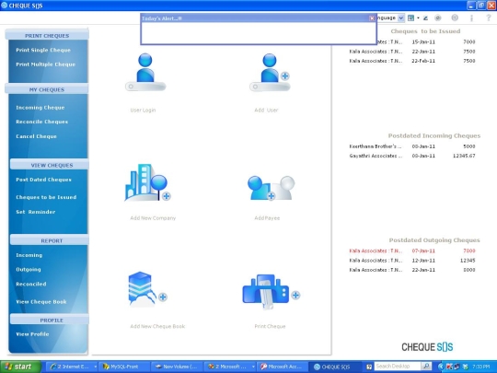Switch to Microsoft Access in the taskbar
The height and width of the screenshot is (373, 497).
click(x=283, y=367)
